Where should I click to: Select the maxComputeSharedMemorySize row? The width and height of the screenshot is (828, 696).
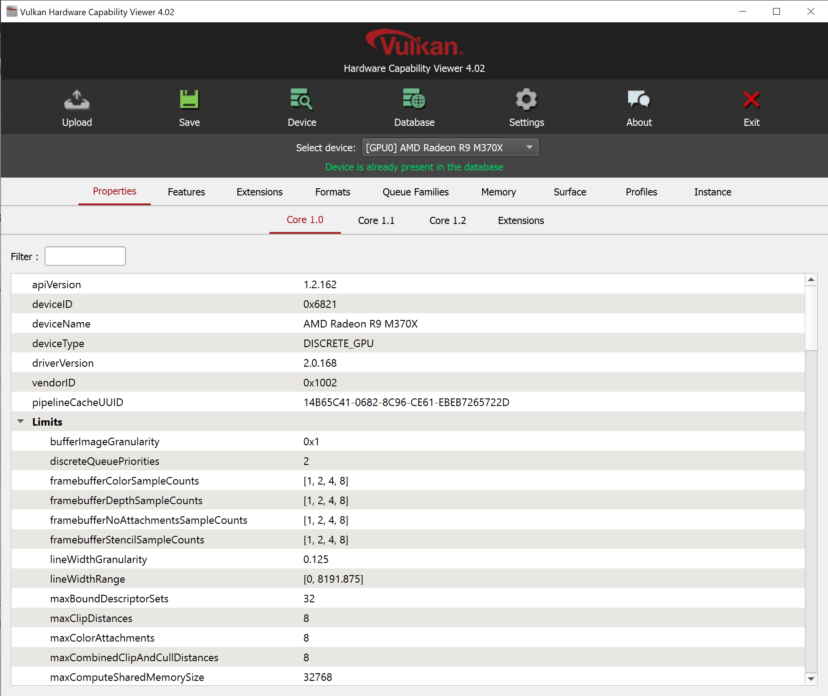(408, 676)
